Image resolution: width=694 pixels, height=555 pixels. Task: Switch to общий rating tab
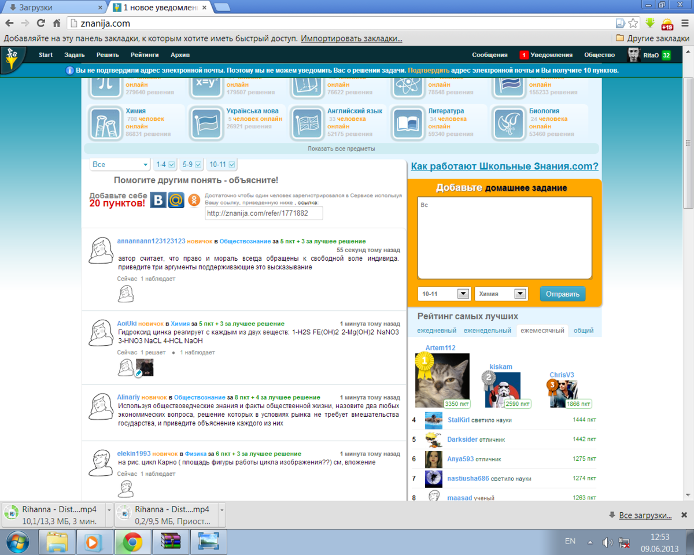coord(584,331)
